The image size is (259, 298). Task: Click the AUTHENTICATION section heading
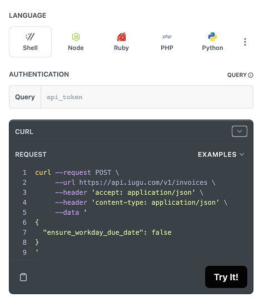39,74
